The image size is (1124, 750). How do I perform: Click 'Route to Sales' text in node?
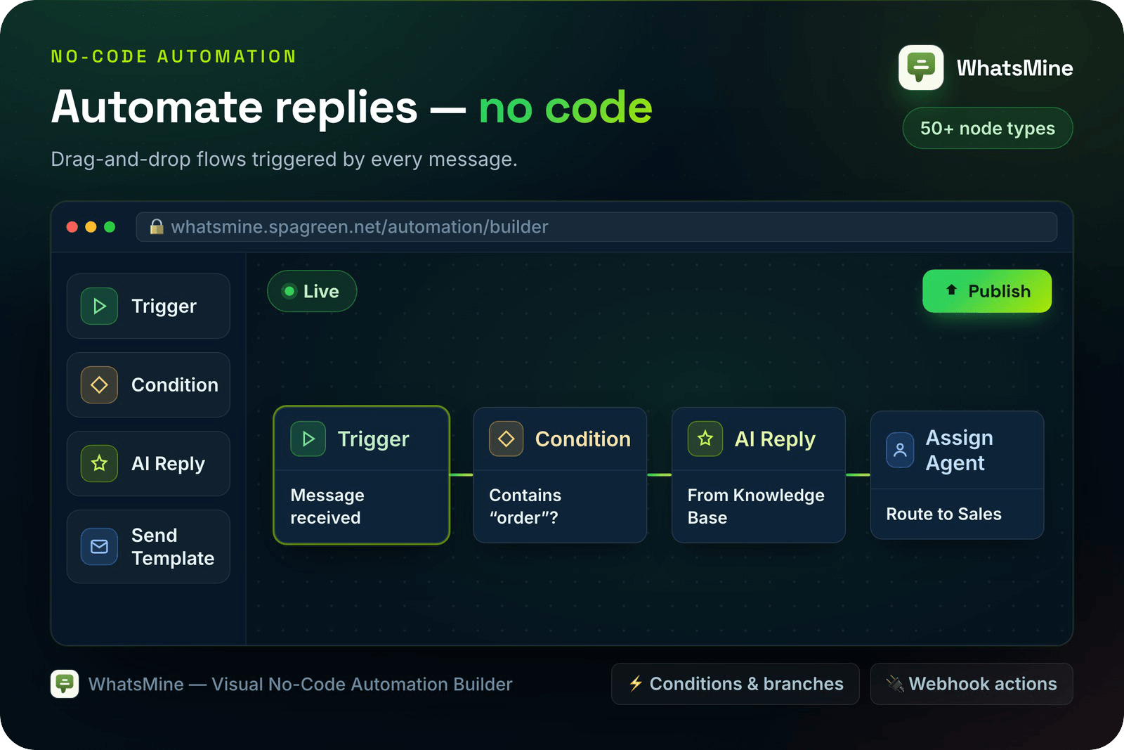pyautogui.click(x=943, y=515)
